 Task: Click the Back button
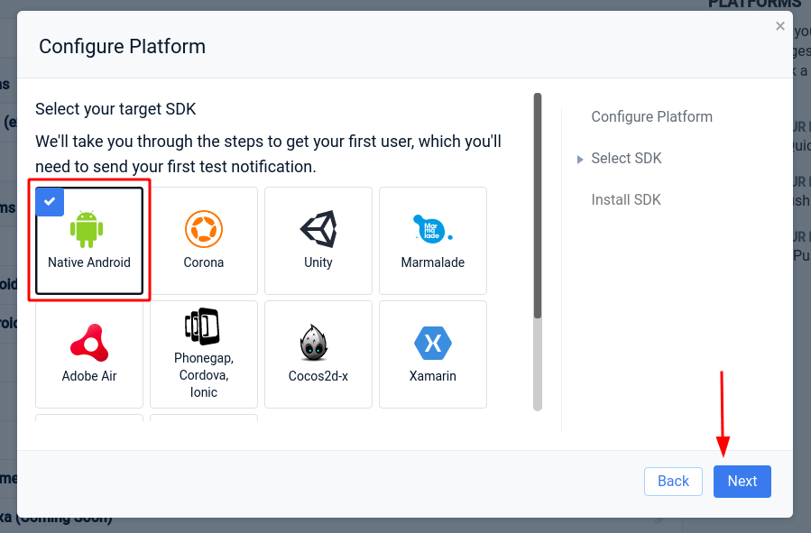coord(673,482)
